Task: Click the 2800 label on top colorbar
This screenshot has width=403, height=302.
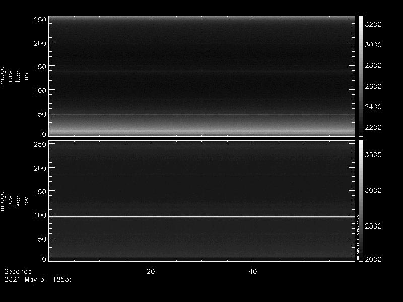Action: tap(373, 65)
